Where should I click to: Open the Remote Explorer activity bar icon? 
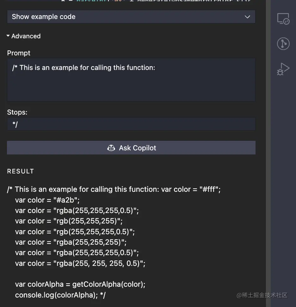click(x=283, y=19)
